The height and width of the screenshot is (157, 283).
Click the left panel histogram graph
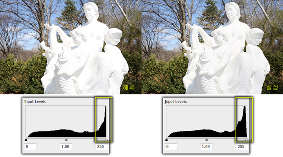(66, 121)
